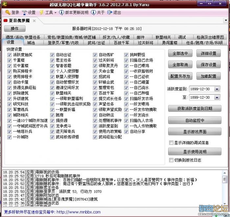This screenshot has height=217, width=230.
Task: Click the lightning 工具 icon
Action: click(x=42, y=13)
